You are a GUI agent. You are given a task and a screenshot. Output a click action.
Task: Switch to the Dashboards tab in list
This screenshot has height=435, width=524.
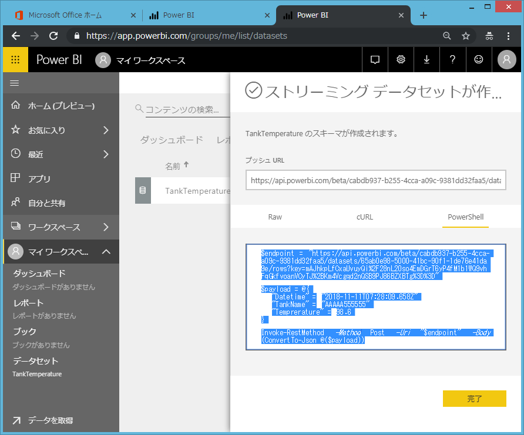point(172,140)
